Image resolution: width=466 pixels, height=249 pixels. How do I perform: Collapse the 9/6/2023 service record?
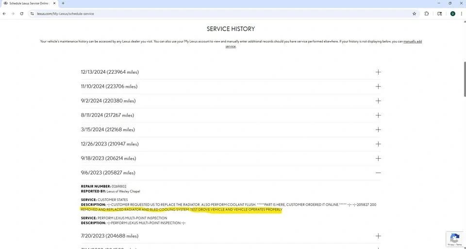coord(378,173)
